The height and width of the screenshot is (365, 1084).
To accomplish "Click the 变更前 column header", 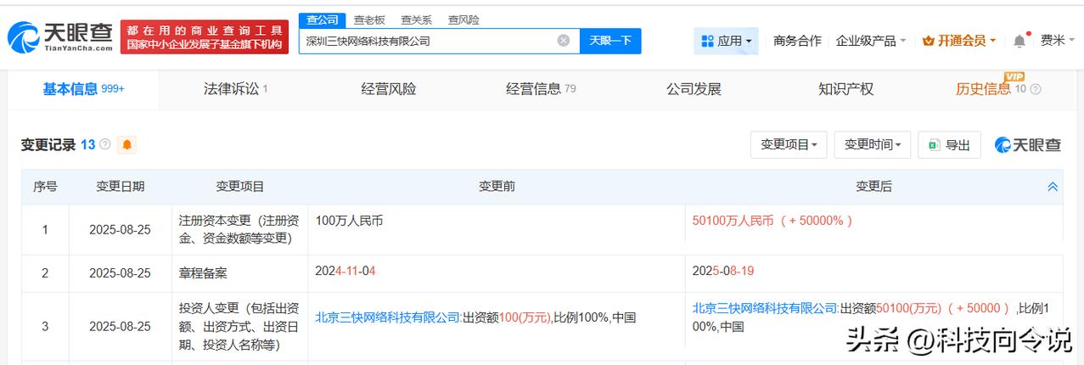I will tap(497, 187).
